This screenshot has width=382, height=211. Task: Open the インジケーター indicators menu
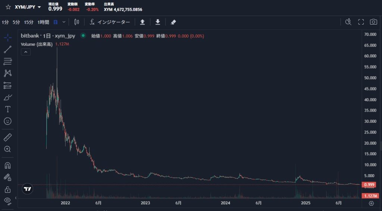(x=110, y=22)
